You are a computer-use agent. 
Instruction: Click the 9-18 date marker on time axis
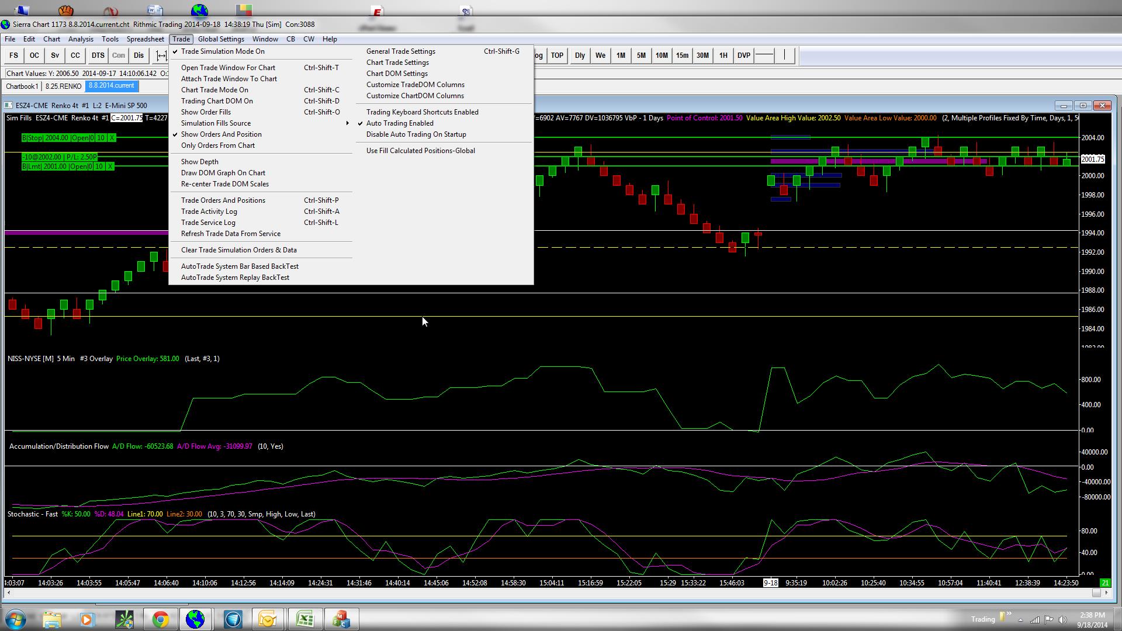[x=771, y=583]
